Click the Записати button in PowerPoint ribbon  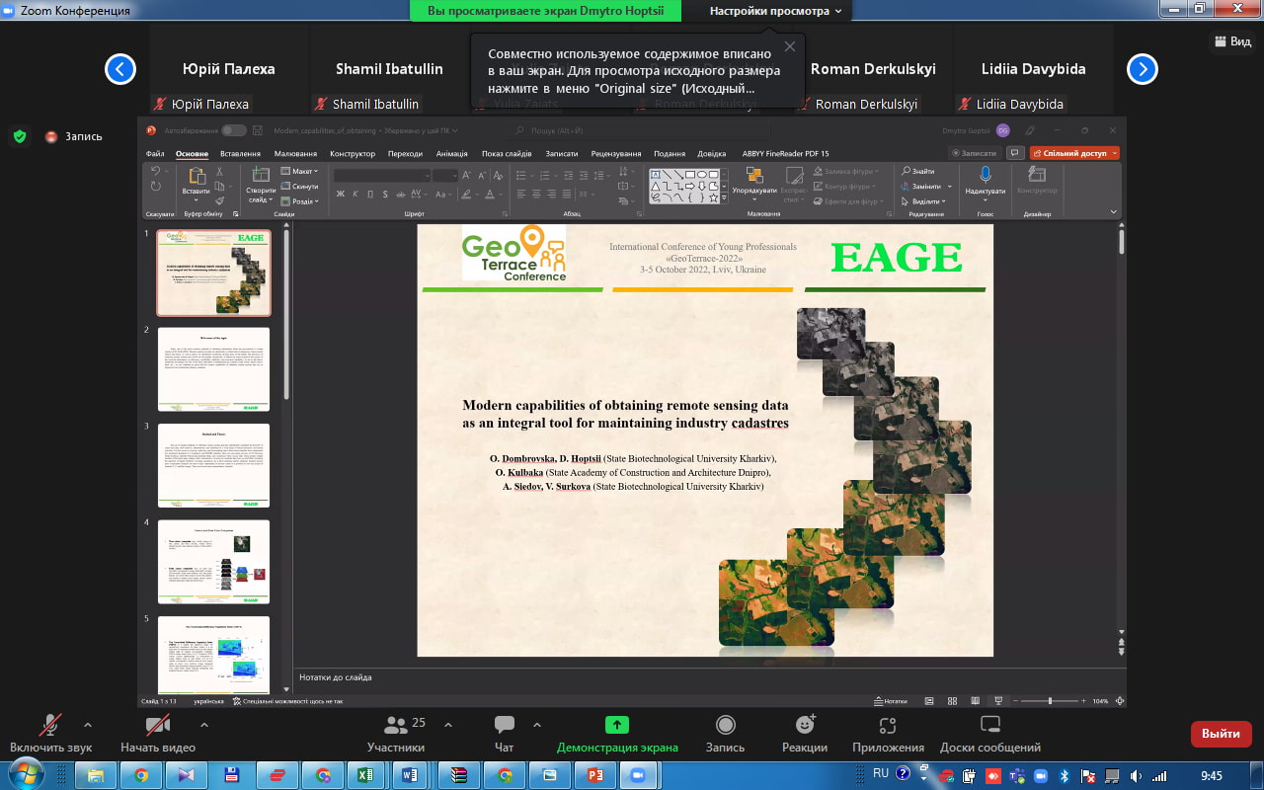[x=974, y=153]
